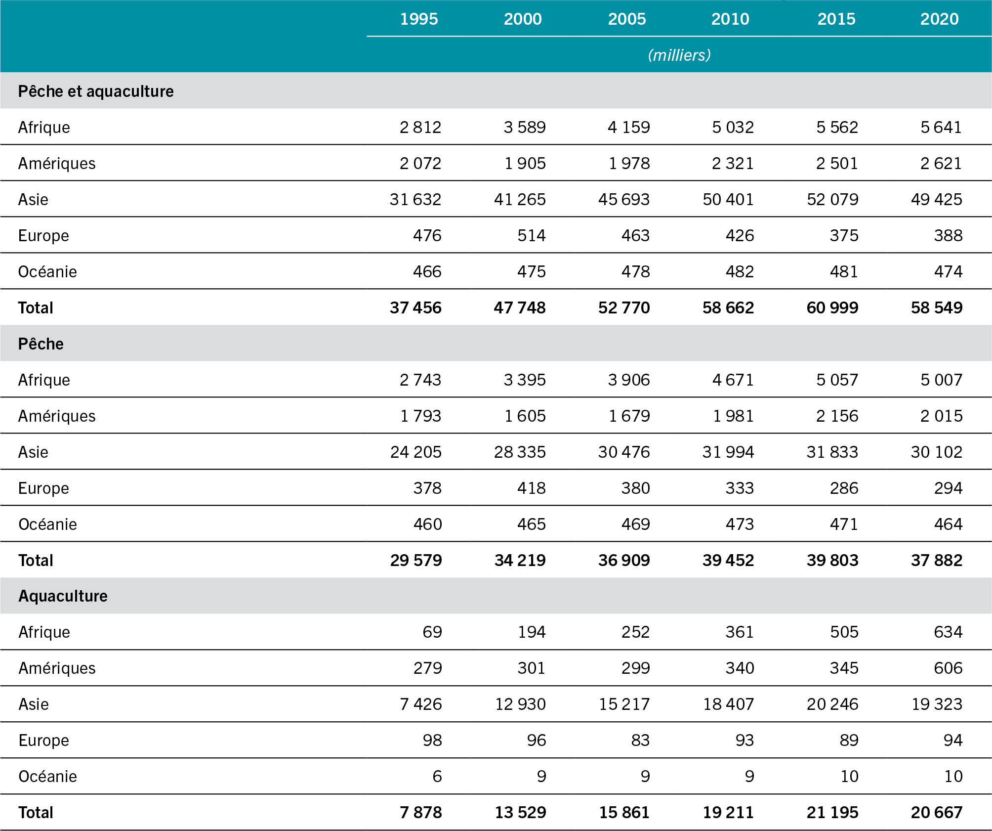992x831 pixels.
Task: Click value 41 265 in Asie row
Action: (520, 200)
